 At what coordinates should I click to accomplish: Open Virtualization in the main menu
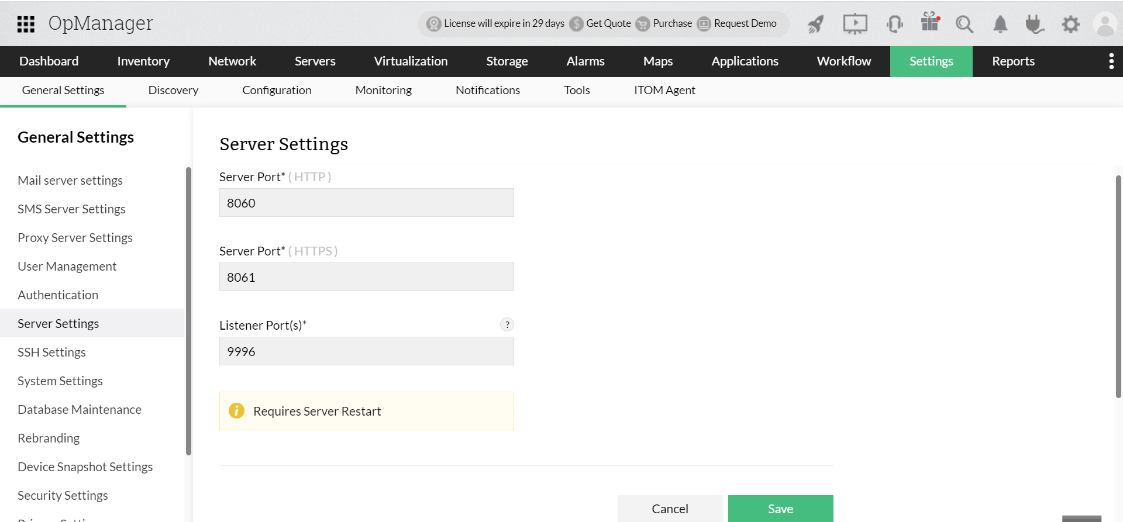point(411,61)
